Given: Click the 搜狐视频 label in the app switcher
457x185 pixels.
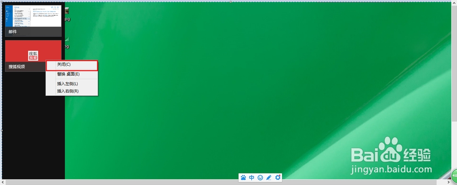Looking at the screenshot, I should click(16, 67).
